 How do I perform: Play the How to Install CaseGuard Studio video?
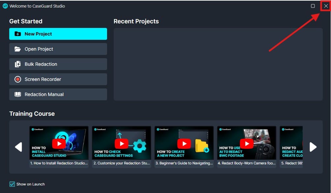(59, 143)
